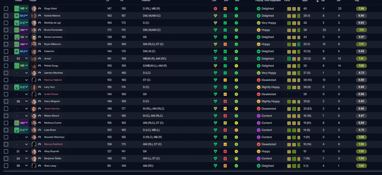Open Diogo Dalot's WB picked dropdown
Image resolution: width=382 pixels, height=175 pixels.
coord(21,9)
